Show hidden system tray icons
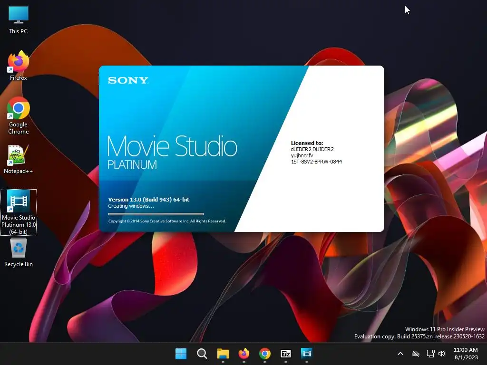 tap(400, 354)
